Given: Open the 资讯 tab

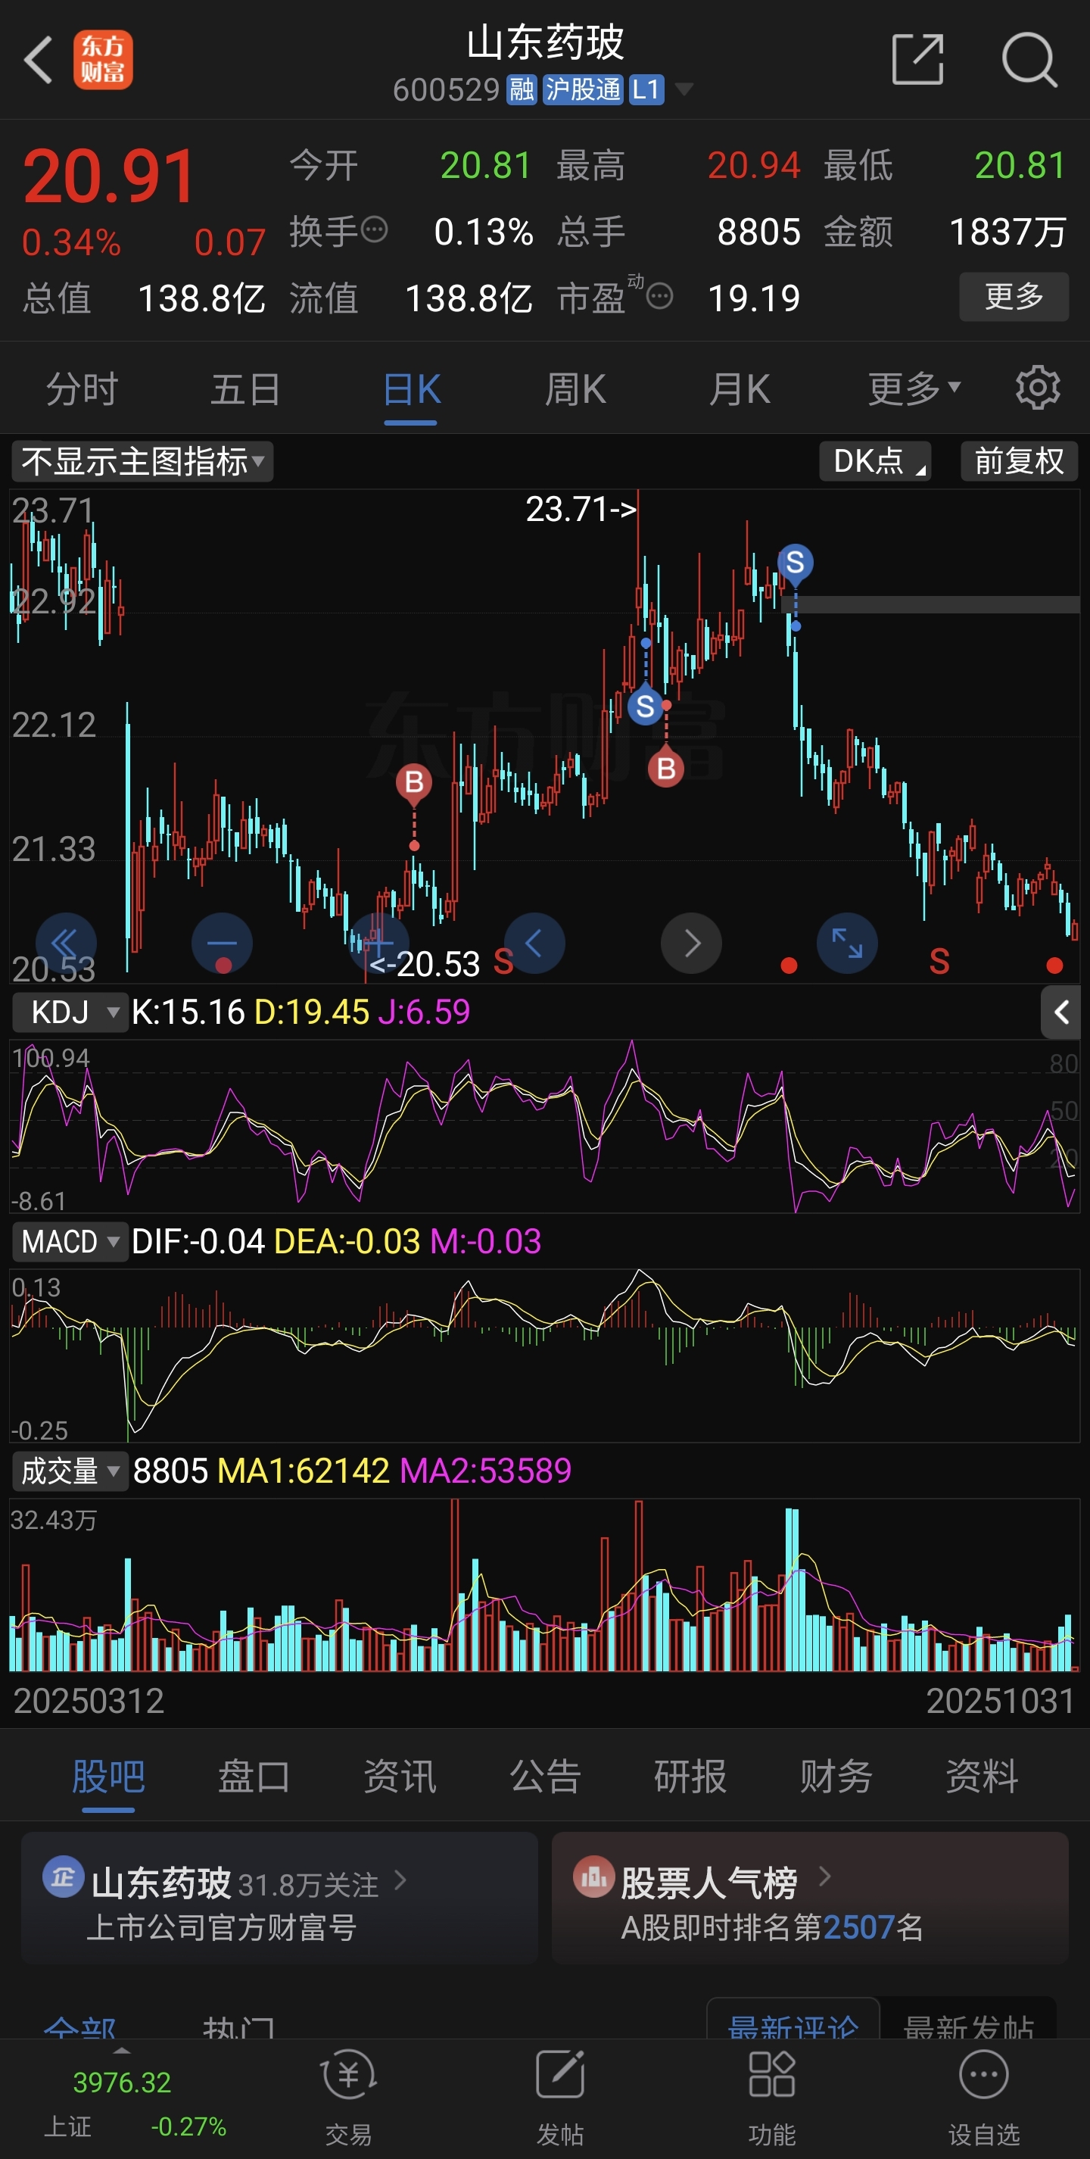Looking at the screenshot, I should pos(400,1776).
